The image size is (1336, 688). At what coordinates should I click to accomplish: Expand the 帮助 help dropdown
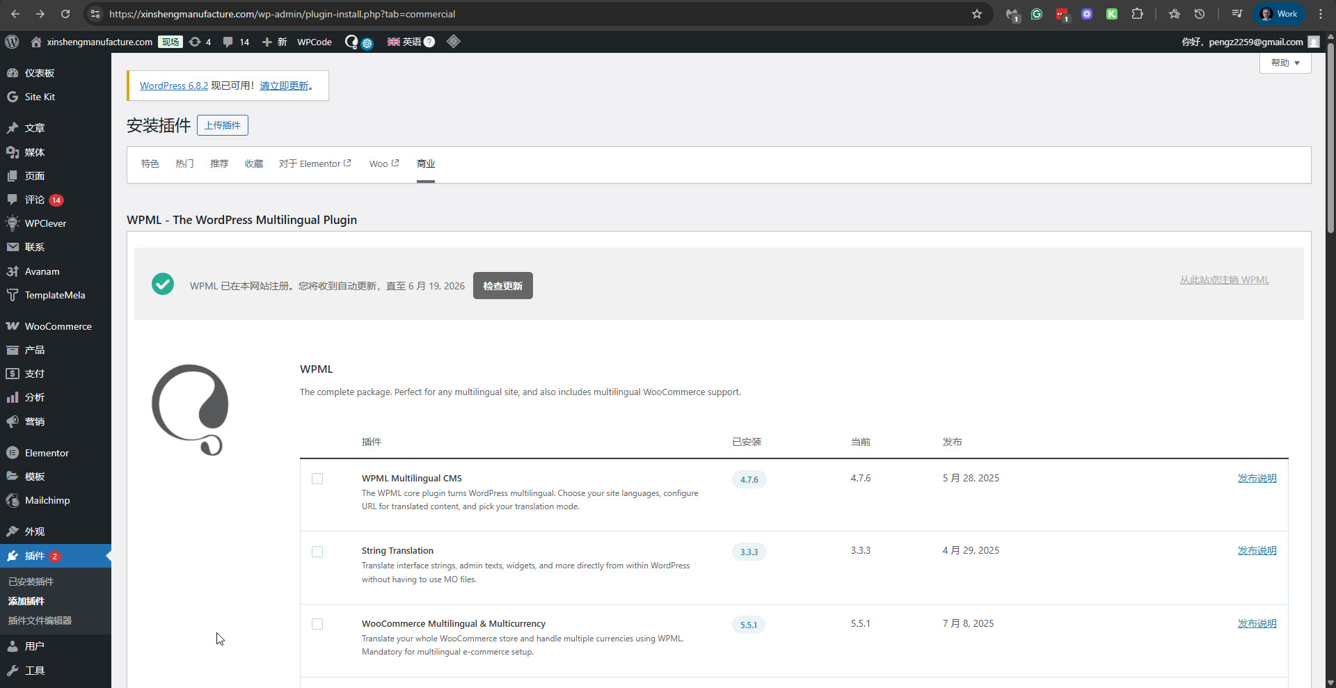point(1285,63)
